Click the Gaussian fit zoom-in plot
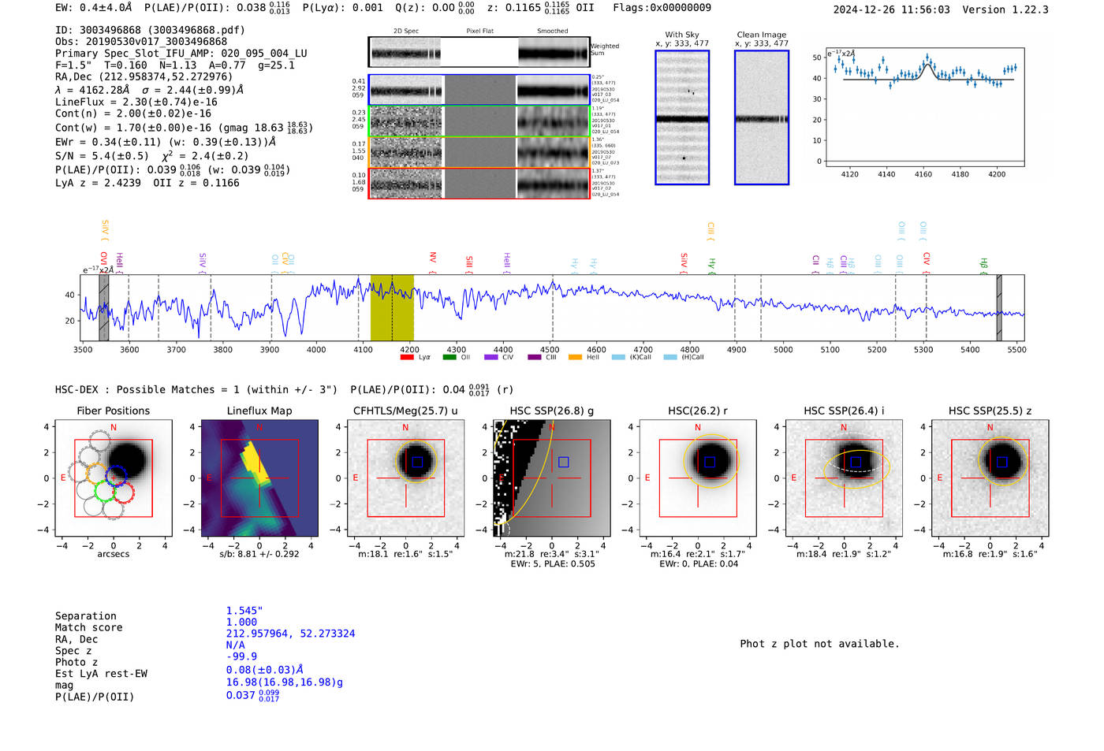The image size is (1104, 751). (924, 106)
